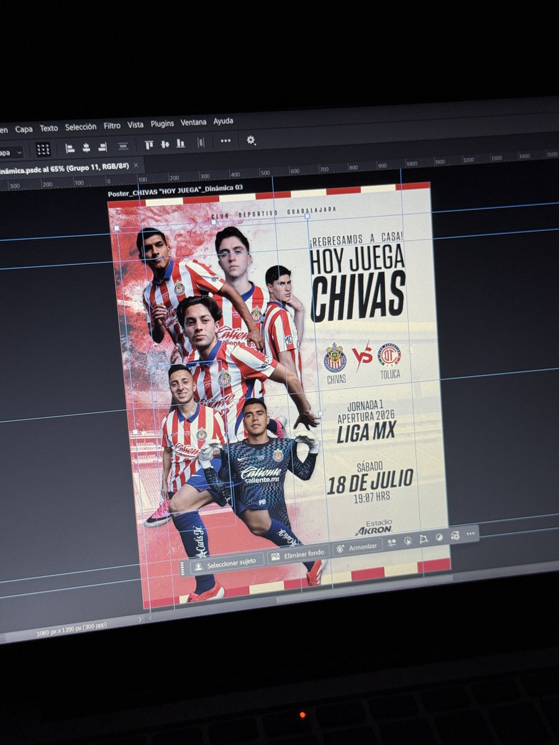Open contextual task bar more options
Image resolution: width=559 pixels, height=745 pixels.
470,533
